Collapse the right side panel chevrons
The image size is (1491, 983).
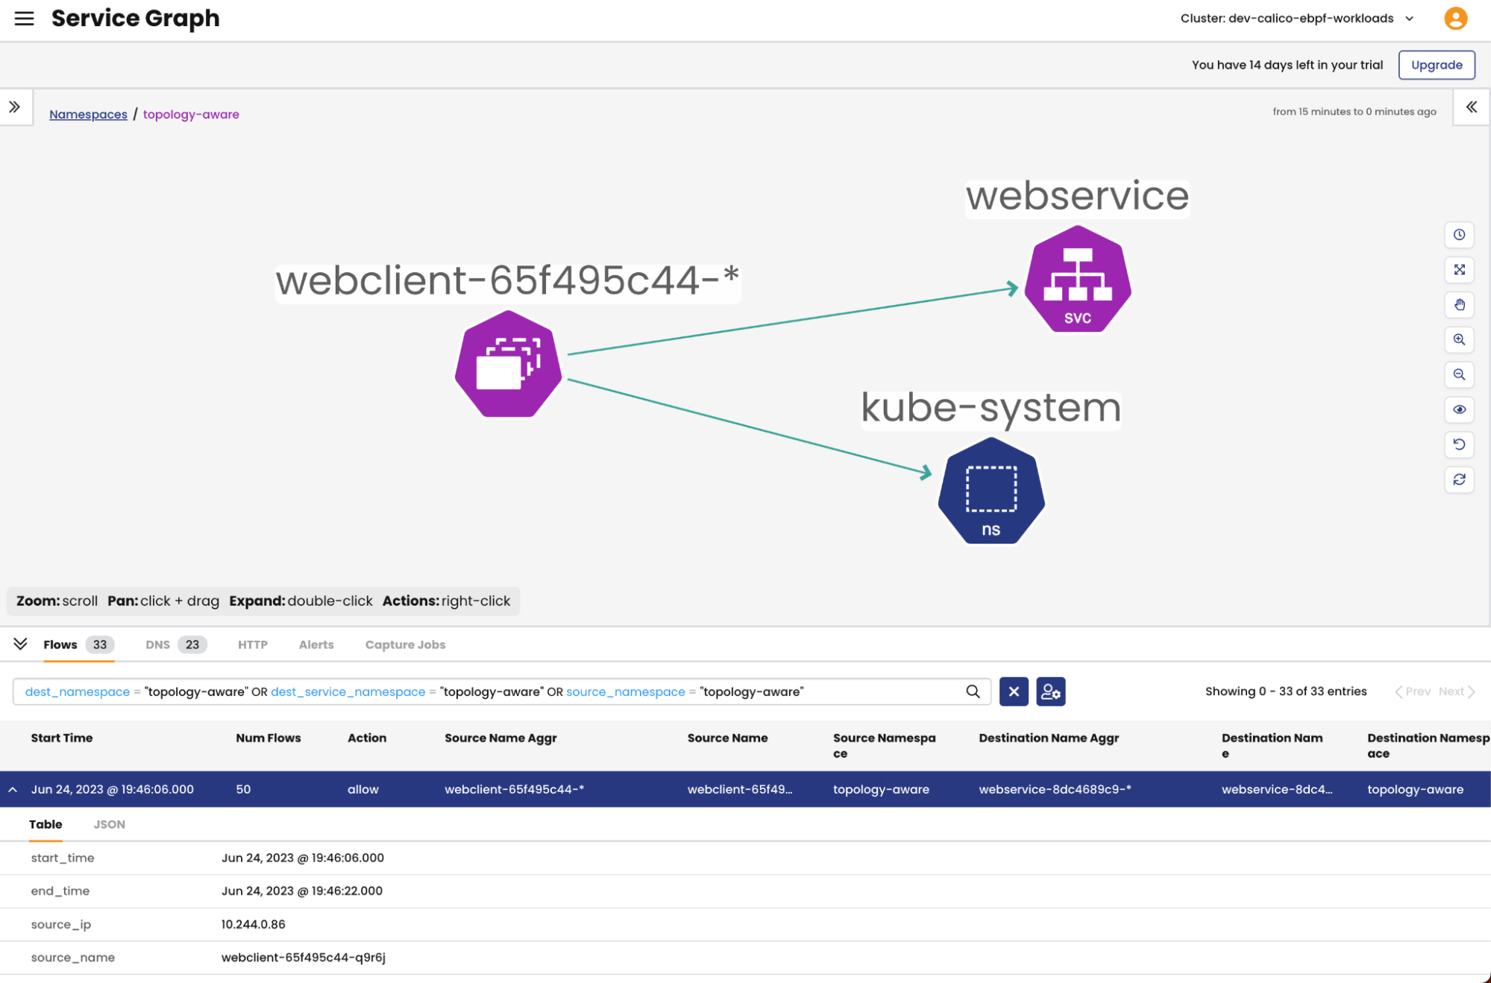click(x=1472, y=107)
